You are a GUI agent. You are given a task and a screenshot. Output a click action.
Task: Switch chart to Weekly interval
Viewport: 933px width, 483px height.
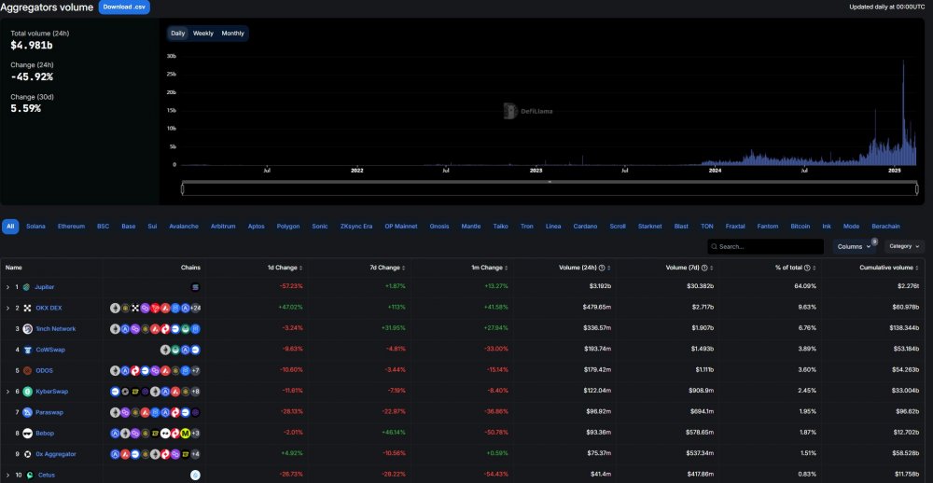tap(202, 34)
